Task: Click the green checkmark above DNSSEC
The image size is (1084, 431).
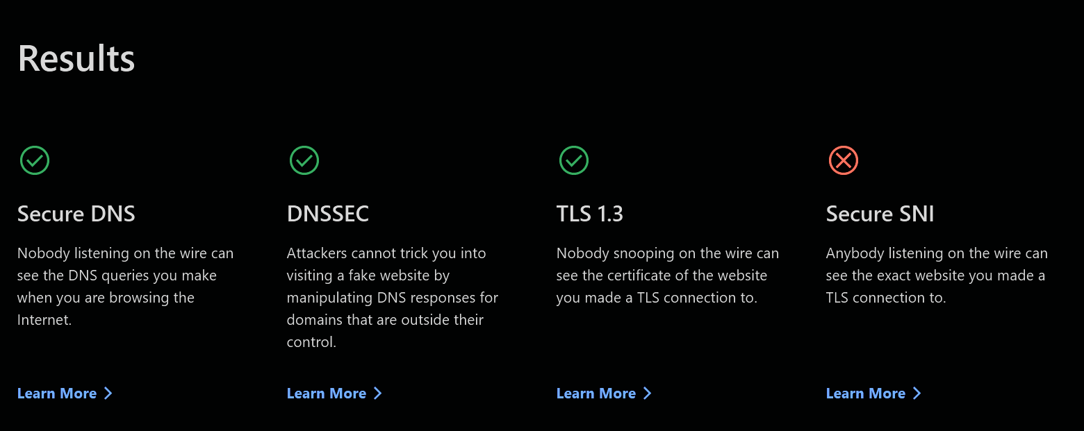Action: [304, 160]
